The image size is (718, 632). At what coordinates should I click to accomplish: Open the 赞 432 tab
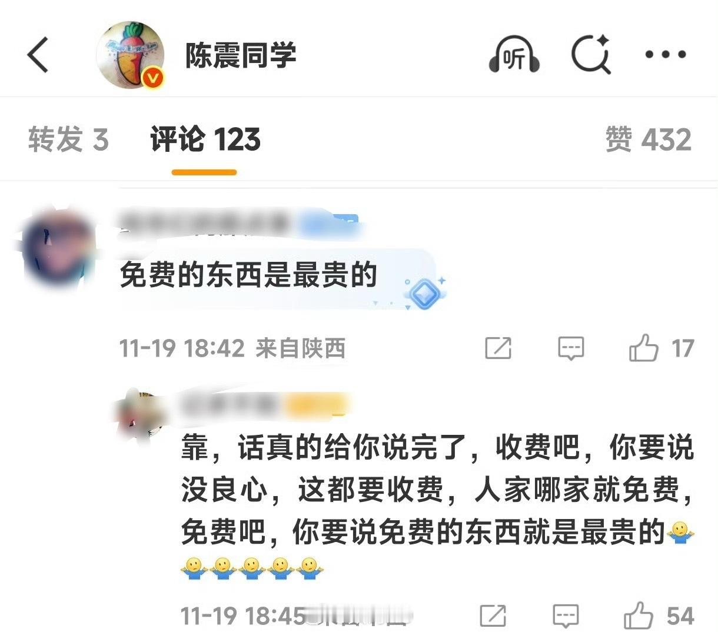tap(649, 139)
